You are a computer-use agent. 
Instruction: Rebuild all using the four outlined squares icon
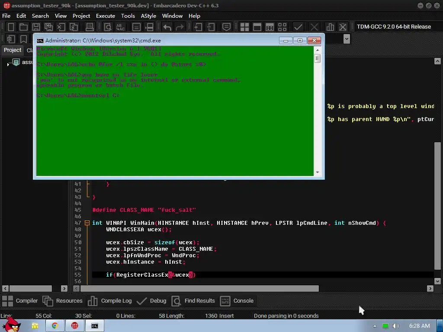pyautogui.click(x=282, y=27)
